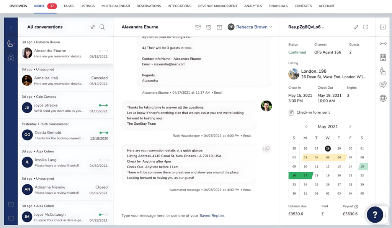
Task: Go to Multi-Calendar tab
Action: tap(116, 6)
